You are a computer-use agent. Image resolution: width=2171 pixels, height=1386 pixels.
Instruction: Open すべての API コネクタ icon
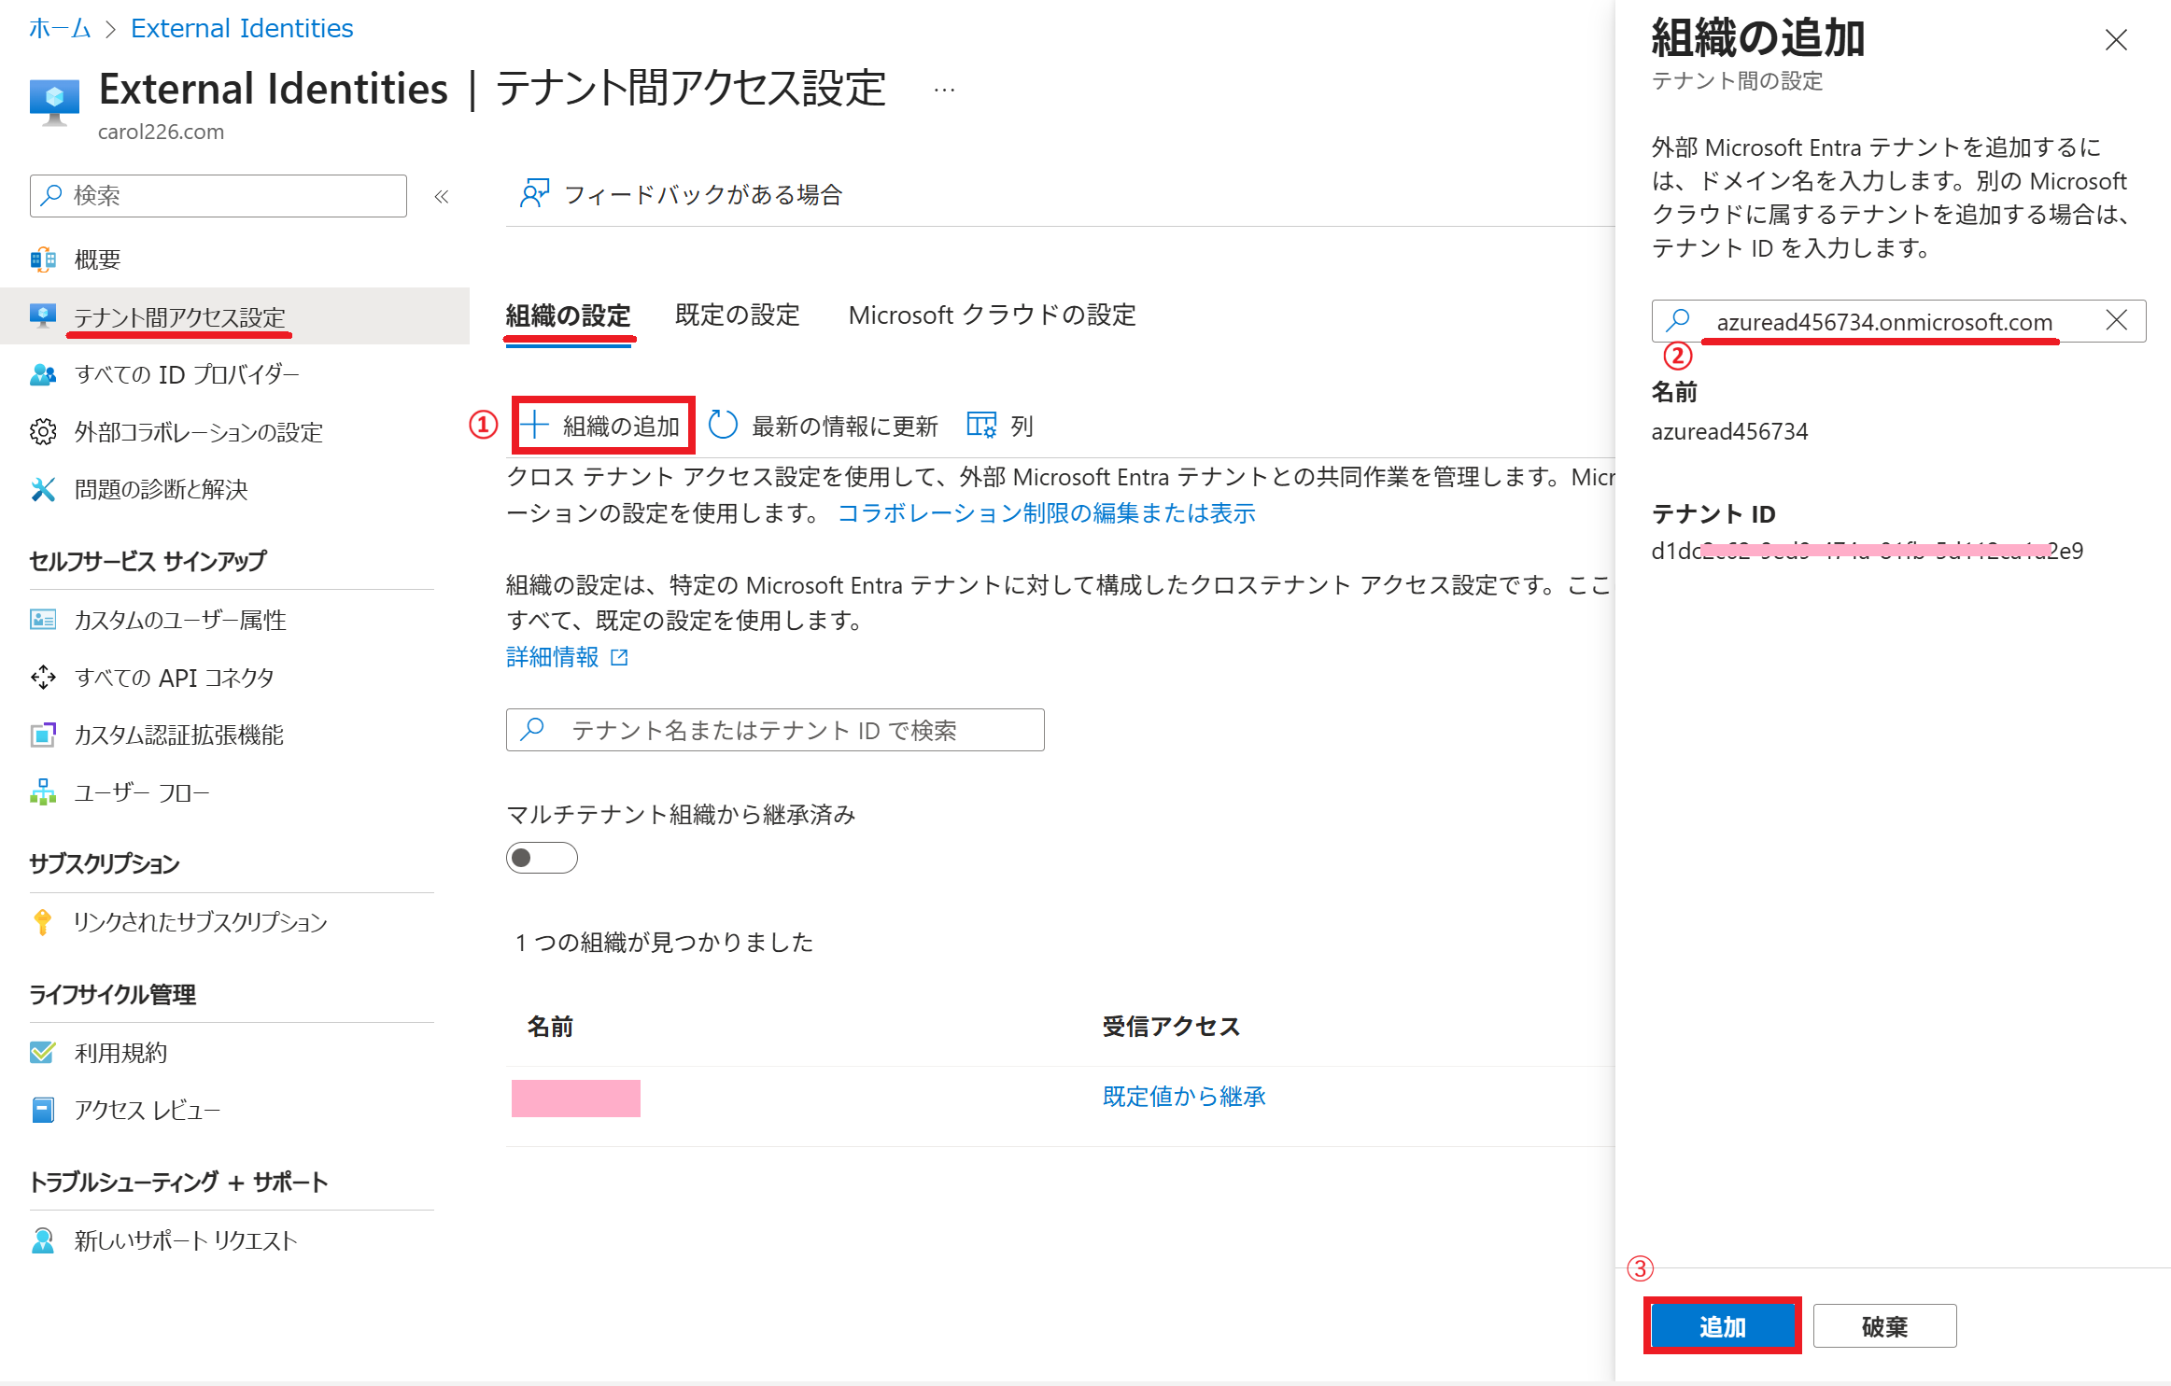click(x=43, y=678)
